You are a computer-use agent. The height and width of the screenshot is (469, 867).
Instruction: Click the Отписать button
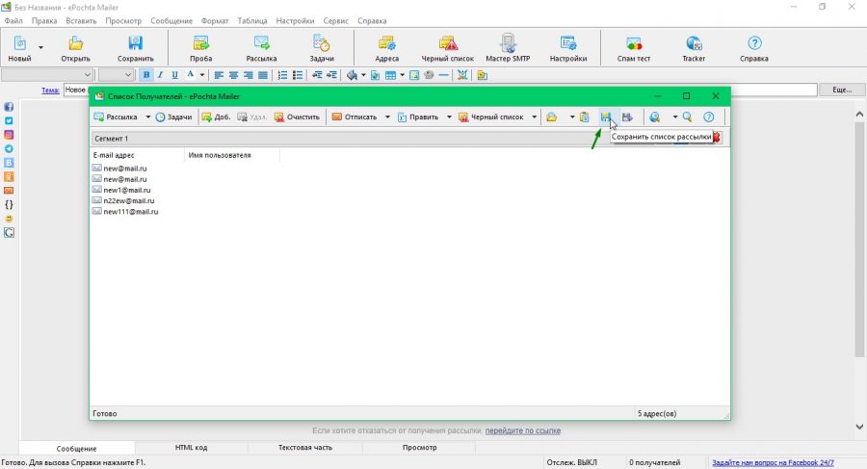pos(355,117)
